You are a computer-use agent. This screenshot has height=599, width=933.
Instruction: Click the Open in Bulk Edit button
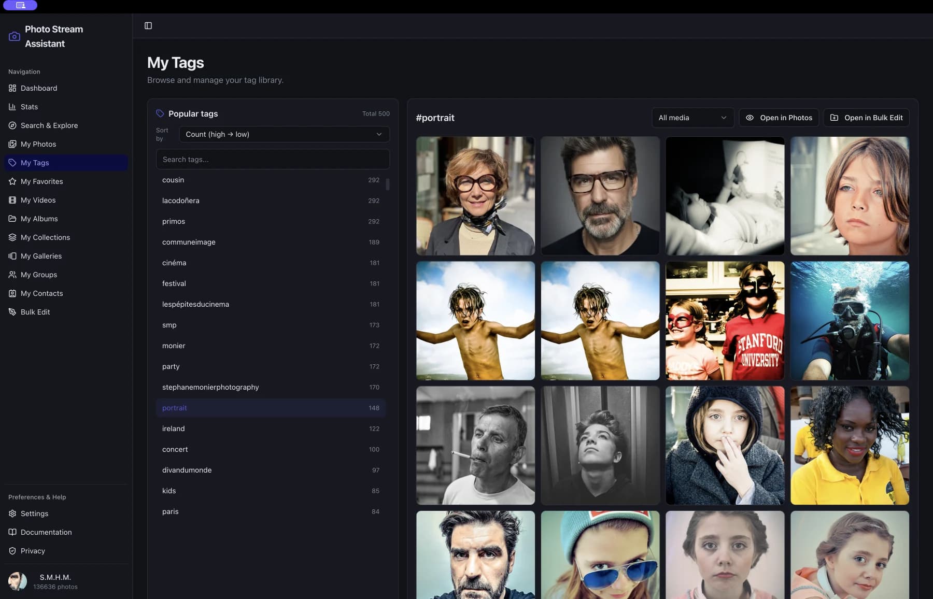click(x=866, y=118)
